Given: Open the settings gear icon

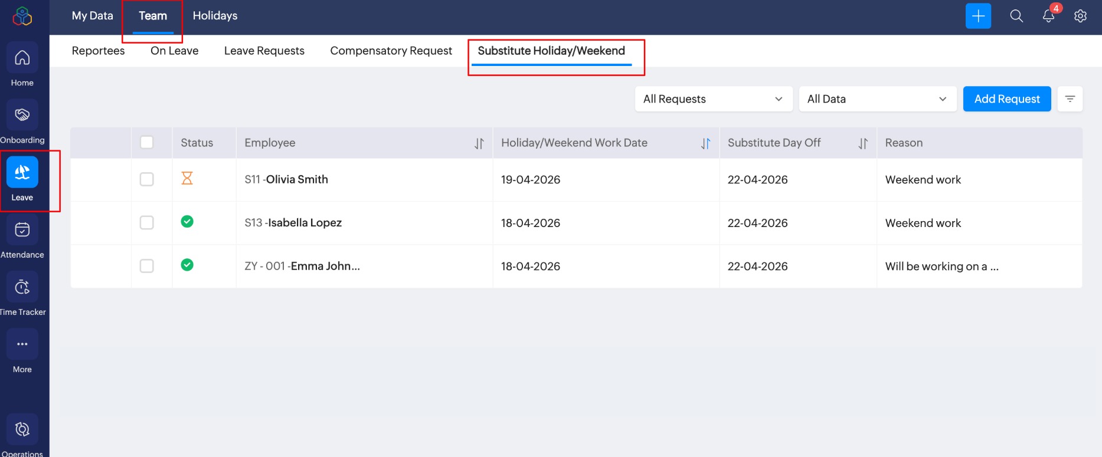Looking at the screenshot, I should (x=1080, y=16).
